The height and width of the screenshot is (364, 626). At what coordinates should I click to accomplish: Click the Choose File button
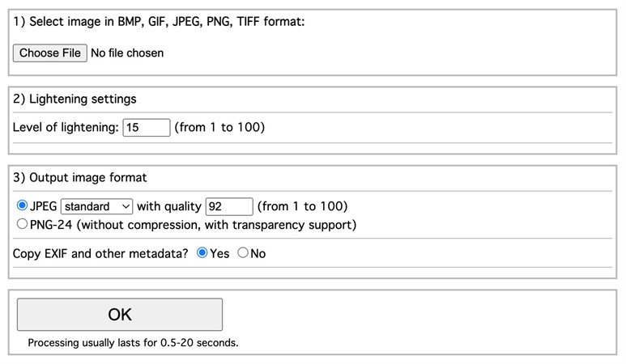click(50, 53)
